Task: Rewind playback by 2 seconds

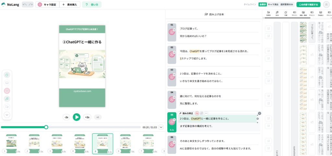Action: (x=66, y=117)
